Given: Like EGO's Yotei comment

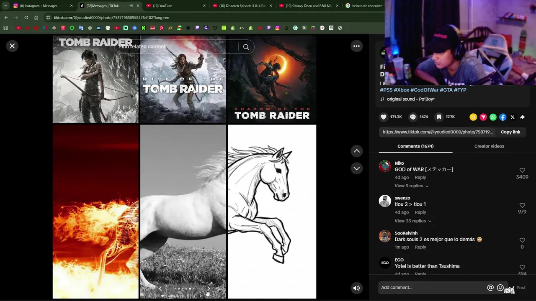Looking at the screenshot, I should point(522,267).
